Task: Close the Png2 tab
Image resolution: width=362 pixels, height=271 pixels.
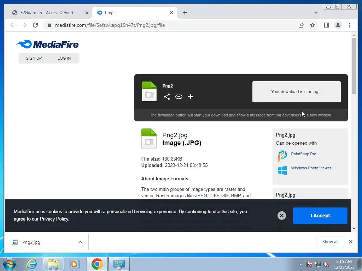Action: click(171, 13)
